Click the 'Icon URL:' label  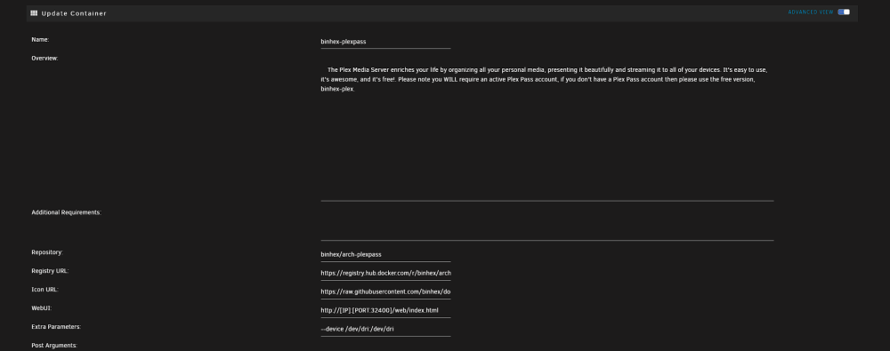point(44,289)
